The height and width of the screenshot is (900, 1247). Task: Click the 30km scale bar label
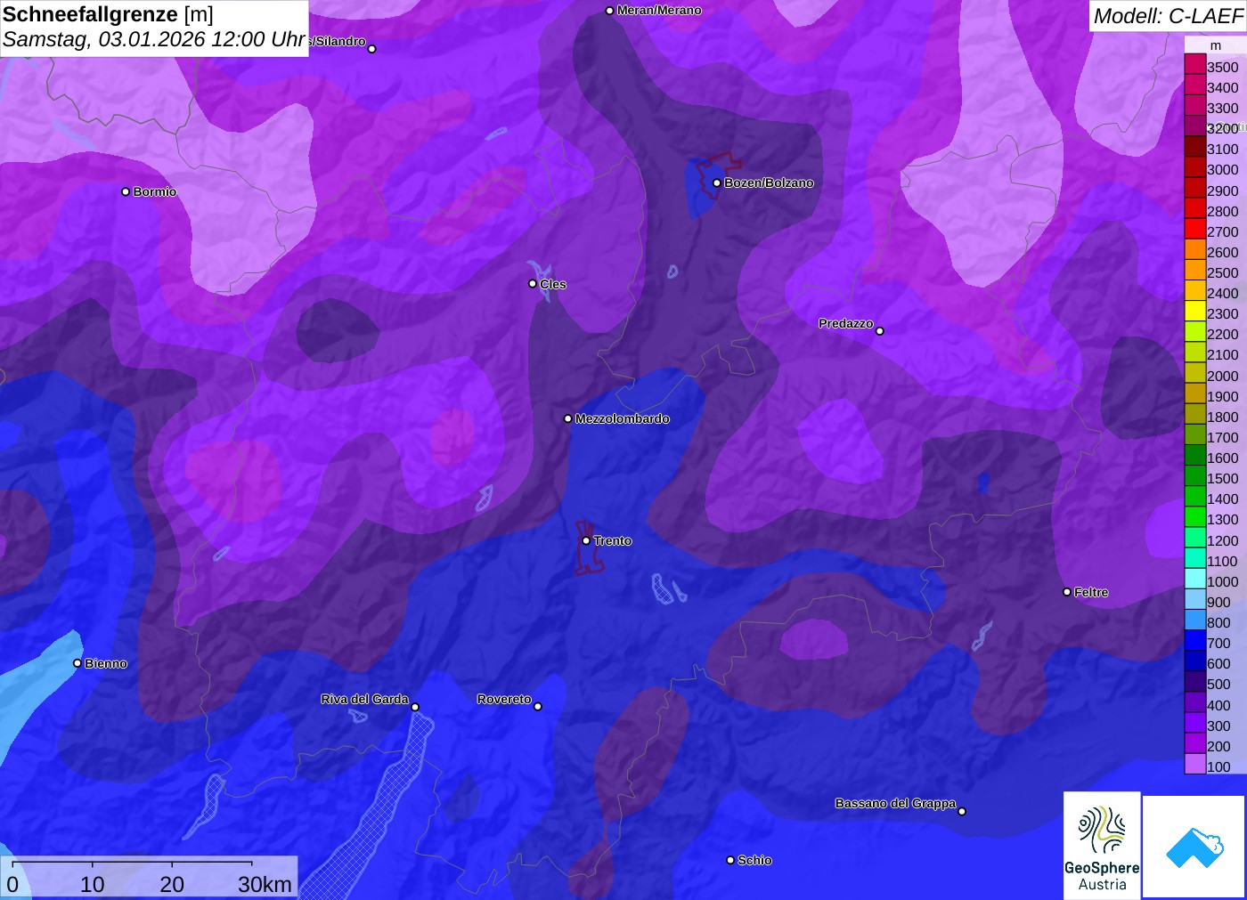(265, 884)
